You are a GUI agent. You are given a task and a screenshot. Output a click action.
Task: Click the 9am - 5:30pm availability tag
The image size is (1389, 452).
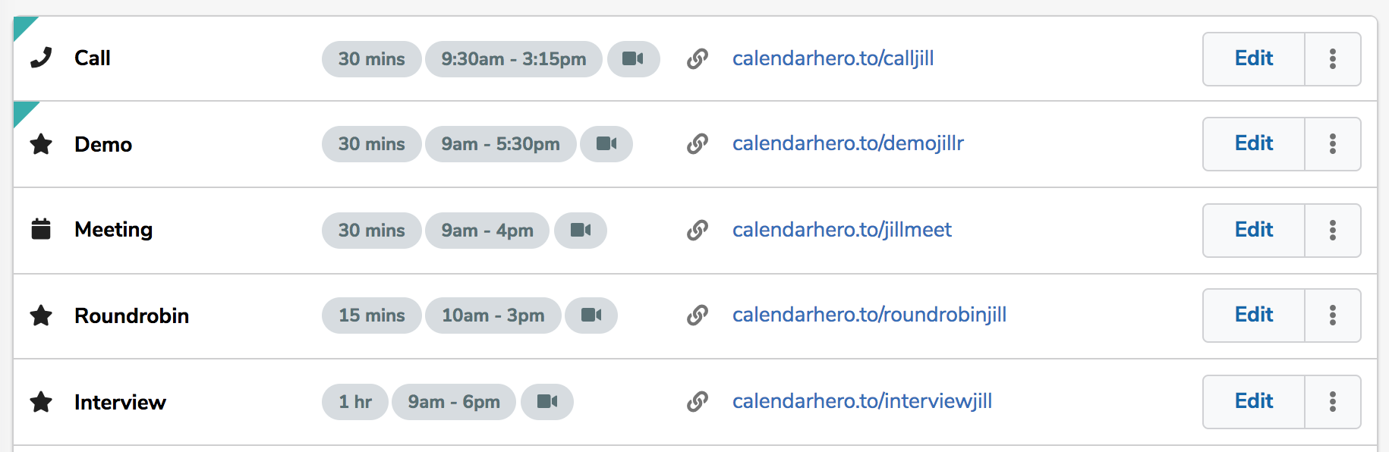pyautogui.click(x=500, y=144)
